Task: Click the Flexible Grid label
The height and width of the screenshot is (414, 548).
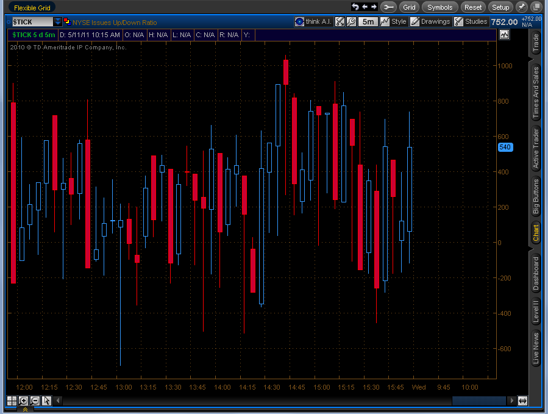Action: coord(32,8)
